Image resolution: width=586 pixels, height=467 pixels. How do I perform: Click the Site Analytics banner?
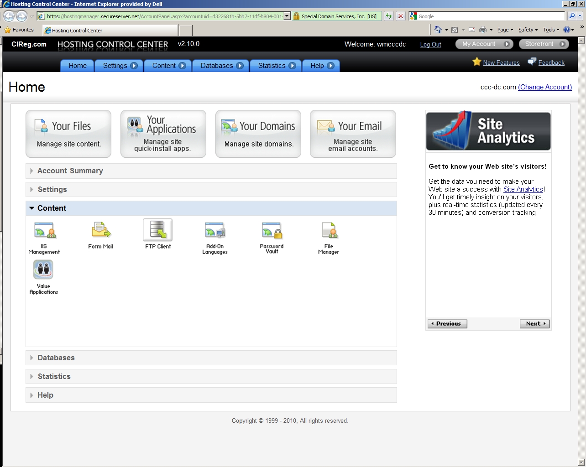pos(488,131)
